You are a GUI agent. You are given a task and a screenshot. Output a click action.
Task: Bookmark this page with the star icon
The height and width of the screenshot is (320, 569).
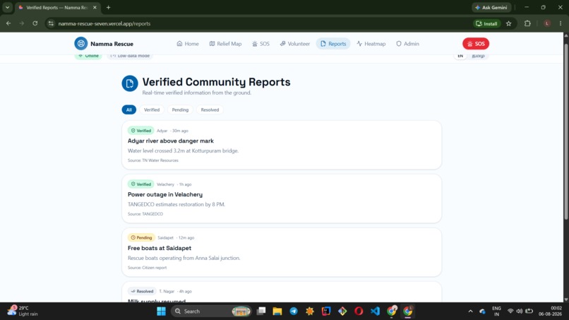(509, 23)
